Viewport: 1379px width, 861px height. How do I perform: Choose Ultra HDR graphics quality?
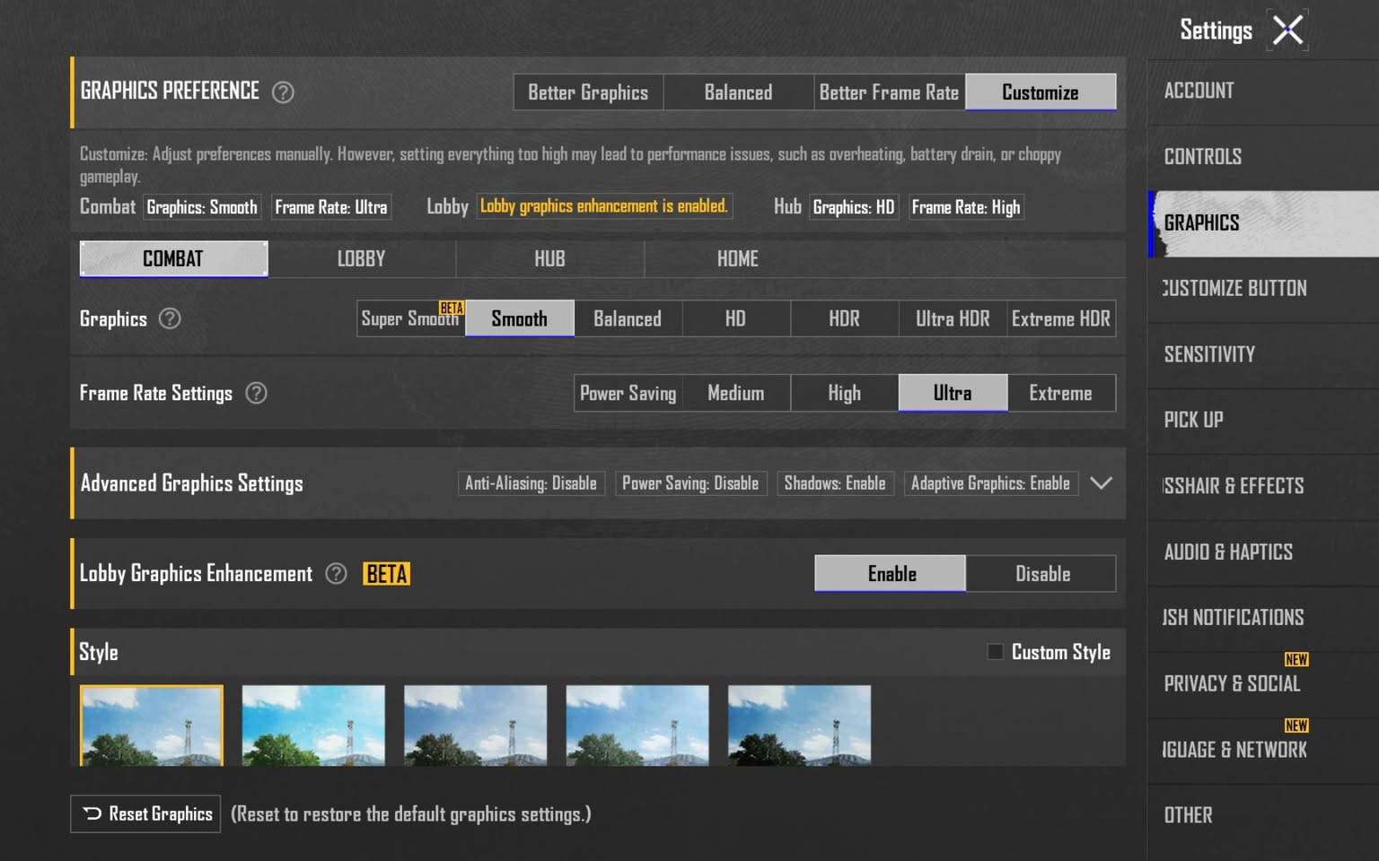pos(953,318)
